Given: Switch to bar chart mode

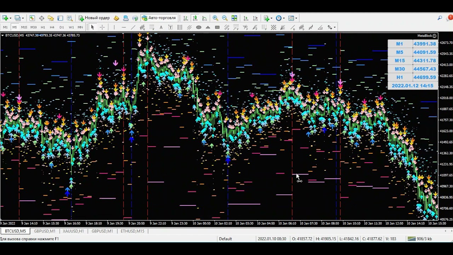Looking at the screenshot, I should pos(185,18).
